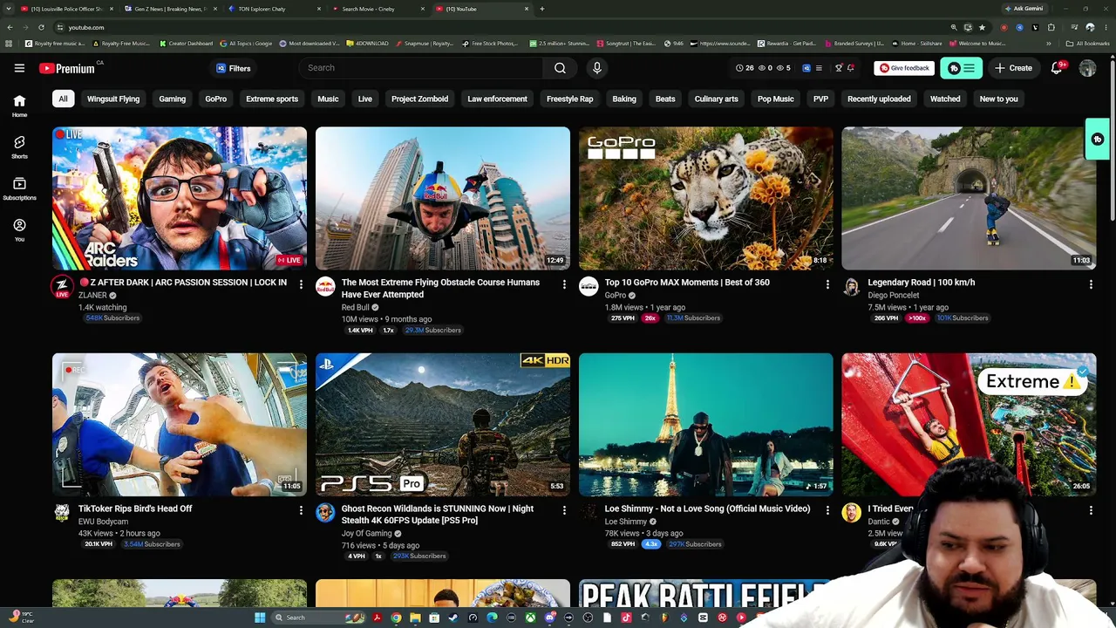Open Xbox app from the taskbar

pyautogui.click(x=530, y=618)
